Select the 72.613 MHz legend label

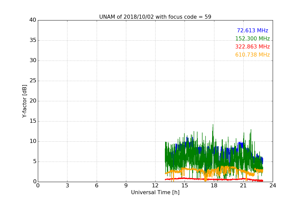pyautogui.click(x=252, y=31)
